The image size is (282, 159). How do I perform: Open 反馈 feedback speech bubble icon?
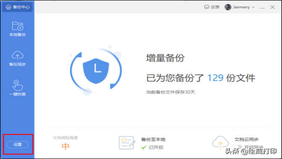(x=207, y=7)
